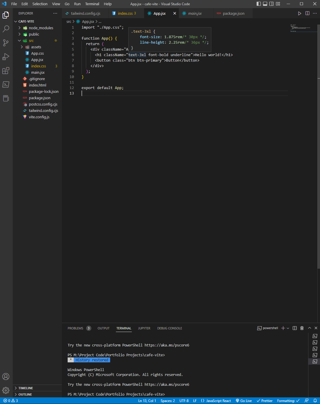
Task: Start the Go Live server
Action: coord(244,401)
